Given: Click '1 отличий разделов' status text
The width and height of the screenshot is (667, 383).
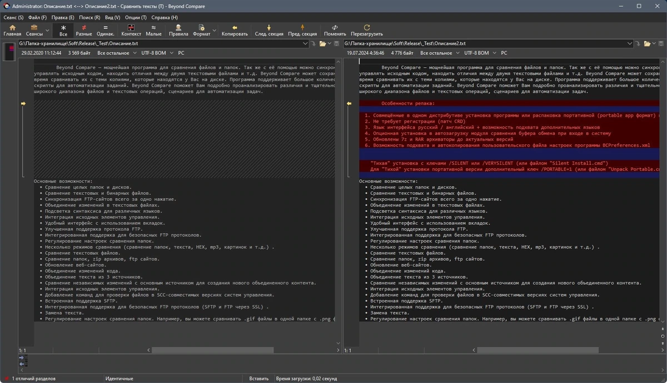Looking at the screenshot, I should point(33,379).
